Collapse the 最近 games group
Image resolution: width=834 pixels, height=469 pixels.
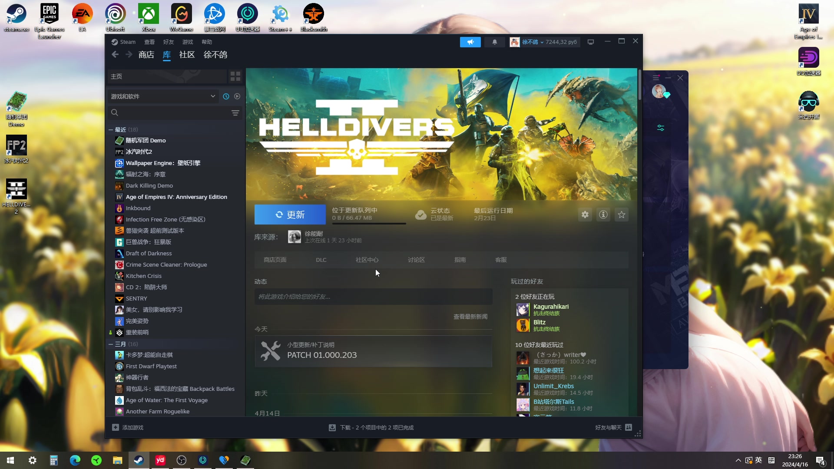[111, 130]
